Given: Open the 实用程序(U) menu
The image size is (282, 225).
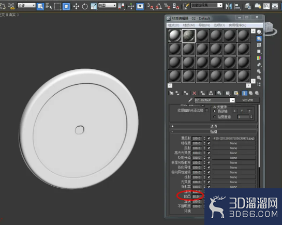Looking at the screenshot, I should point(238,25).
